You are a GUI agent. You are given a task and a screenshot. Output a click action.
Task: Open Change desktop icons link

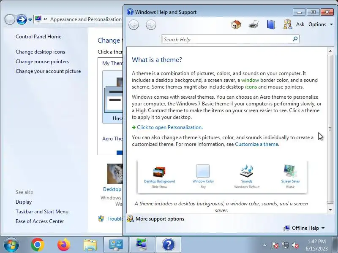(x=40, y=52)
